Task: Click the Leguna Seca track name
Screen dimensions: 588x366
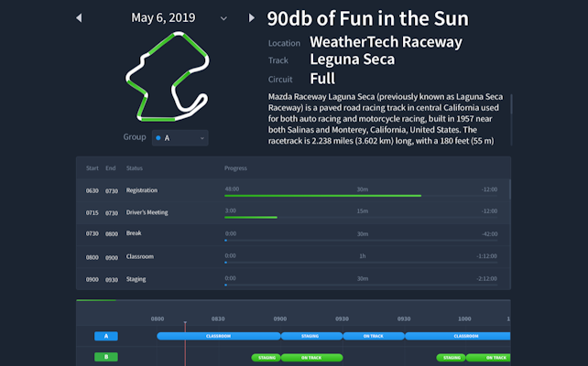Action: 352,59
